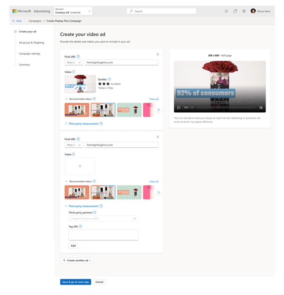Click the Quality help icon
The width and height of the screenshot is (284, 295).
[109, 79]
